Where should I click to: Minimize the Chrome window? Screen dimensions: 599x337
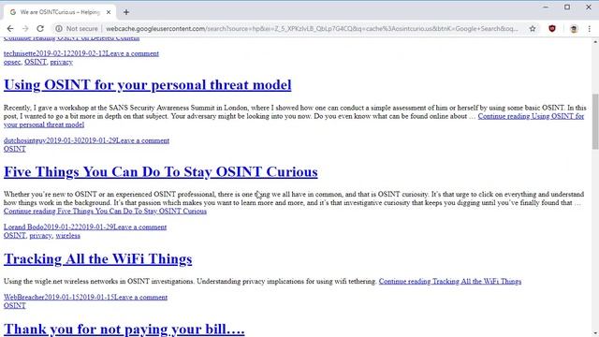tap(546, 7)
